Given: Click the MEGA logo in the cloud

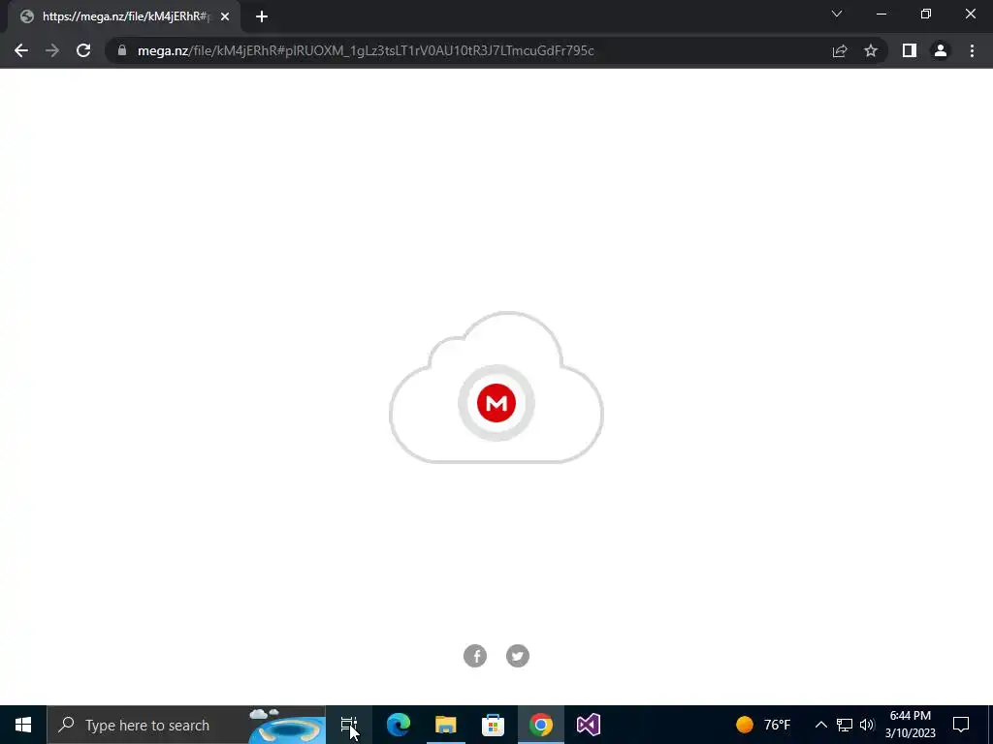Looking at the screenshot, I should (496, 402).
